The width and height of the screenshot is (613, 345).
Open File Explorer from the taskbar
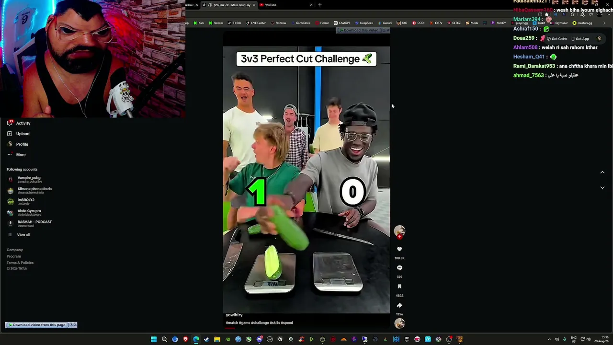pos(217,340)
